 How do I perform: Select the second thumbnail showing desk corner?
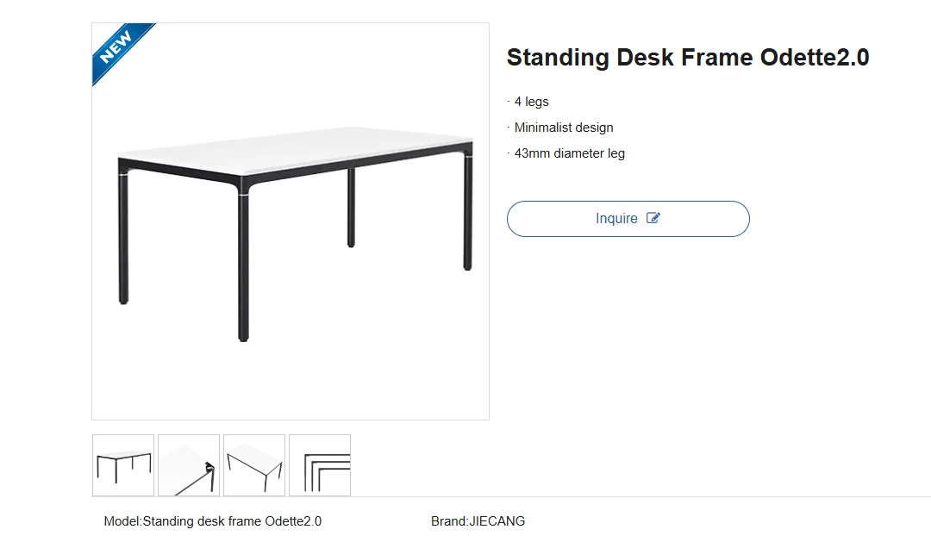(x=189, y=464)
